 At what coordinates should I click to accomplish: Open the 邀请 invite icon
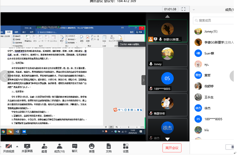coord(44,148)
